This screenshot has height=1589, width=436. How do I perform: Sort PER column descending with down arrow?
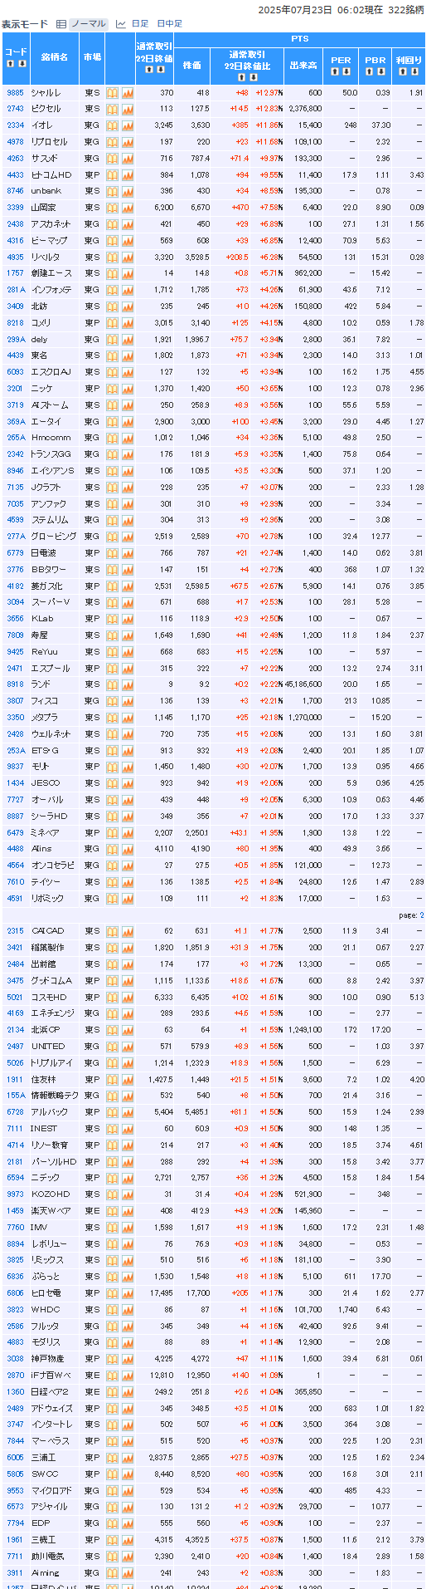tap(346, 71)
